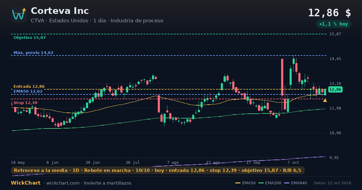Click the orange triangle marker near the Stop line
Viewport: 362px width, 190px height.
325,100
